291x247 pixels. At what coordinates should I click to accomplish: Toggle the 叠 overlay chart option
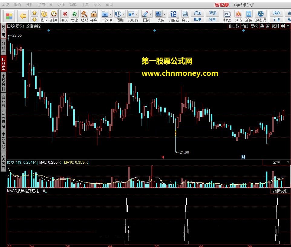[x=262, y=26]
